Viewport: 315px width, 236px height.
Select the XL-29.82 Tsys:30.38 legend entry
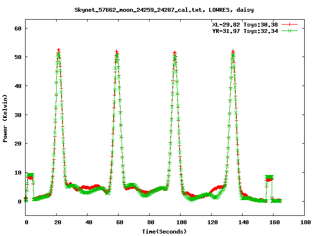[245, 25]
